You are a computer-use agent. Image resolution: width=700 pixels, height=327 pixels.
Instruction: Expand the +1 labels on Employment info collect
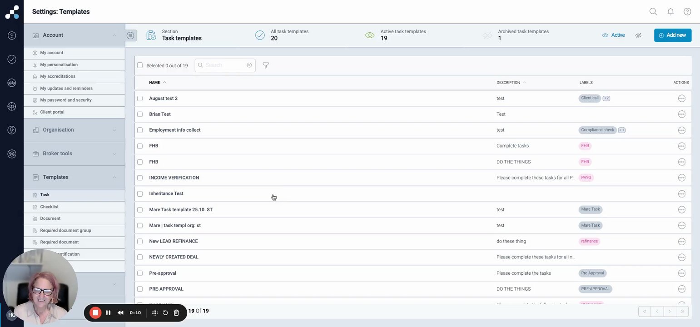(622, 130)
